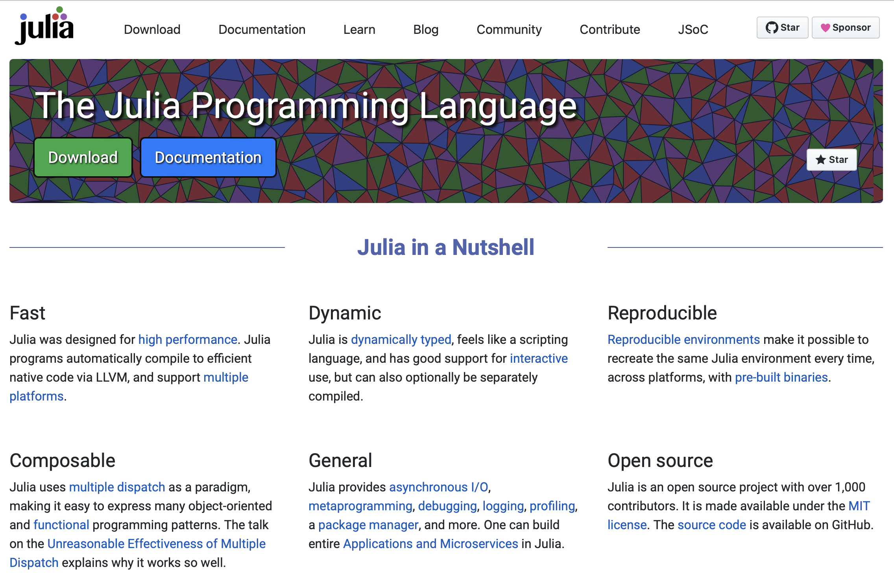Open the multiple dispatch link
The image size is (894, 587).
(117, 487)
